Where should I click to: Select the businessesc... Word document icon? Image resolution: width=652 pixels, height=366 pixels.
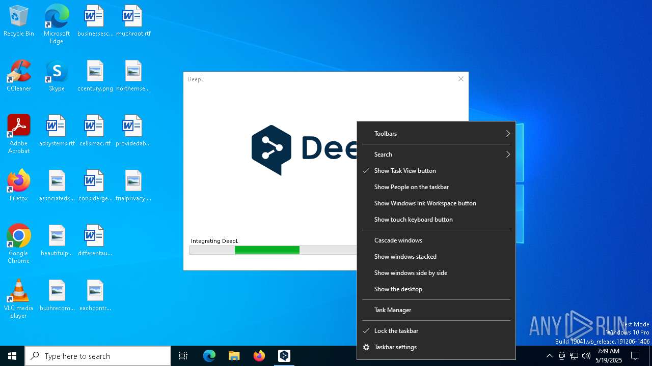pos(95,21)
